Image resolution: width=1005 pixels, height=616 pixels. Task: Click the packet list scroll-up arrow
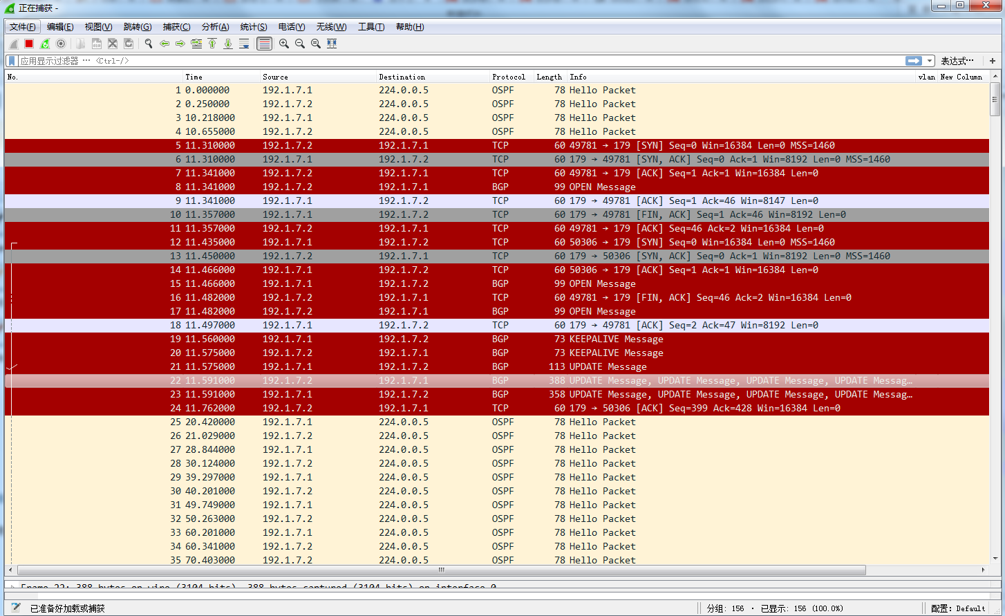[x=995, y=76]
